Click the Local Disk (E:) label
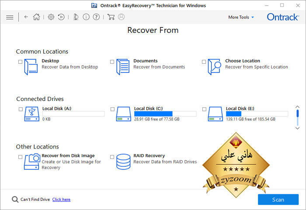 coord(240,108)
